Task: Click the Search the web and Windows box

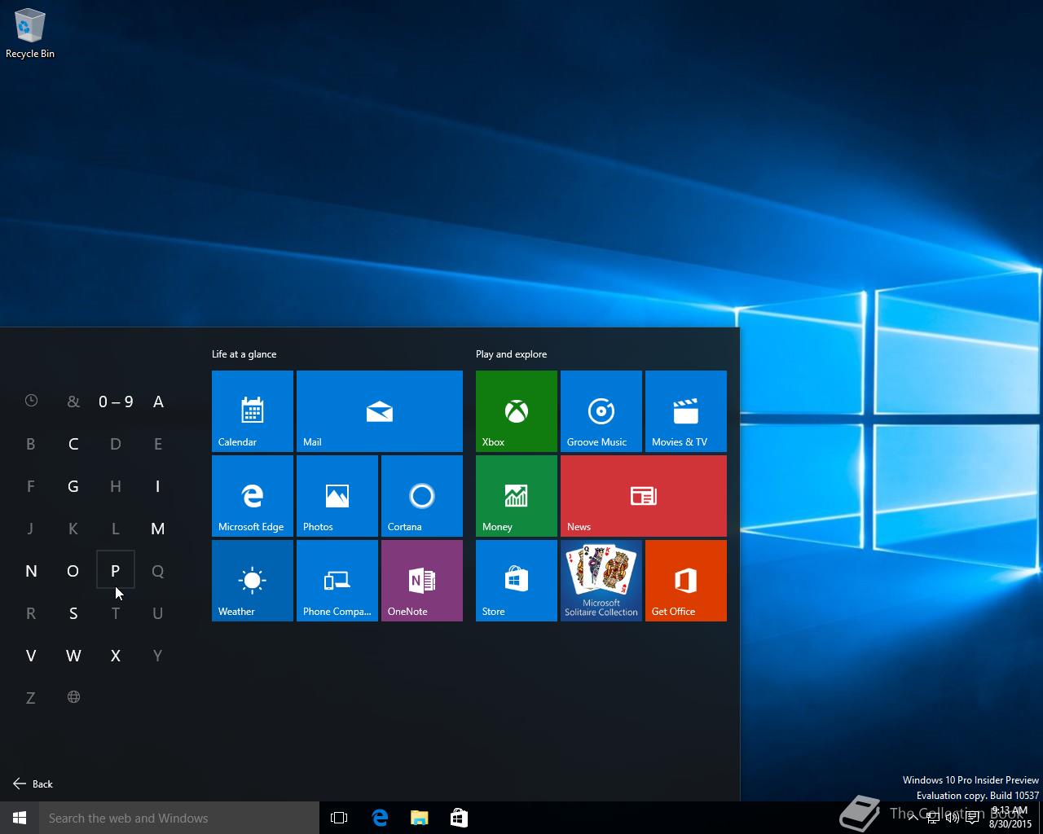Action: point(179,818)
